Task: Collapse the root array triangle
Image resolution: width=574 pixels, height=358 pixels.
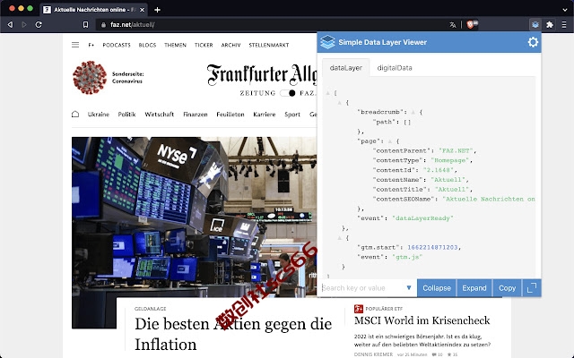Action: coord(327,93)
